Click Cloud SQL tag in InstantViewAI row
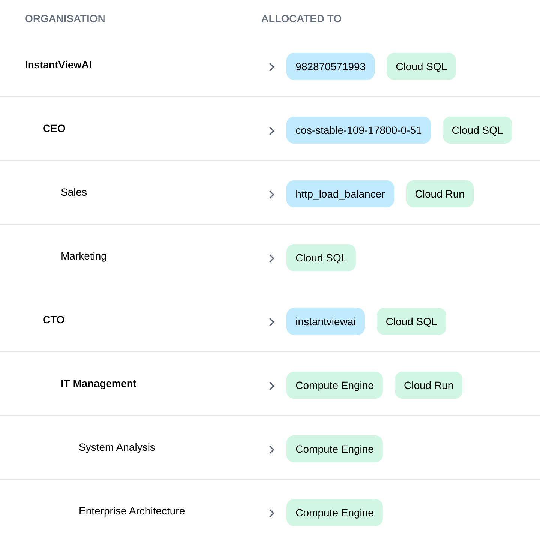Screen dimensions: 540x537 [x=421, y=66]
